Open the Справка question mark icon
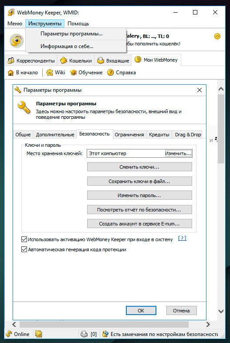The height and width of the screenshot is (343, 230). tap(111, 73)
